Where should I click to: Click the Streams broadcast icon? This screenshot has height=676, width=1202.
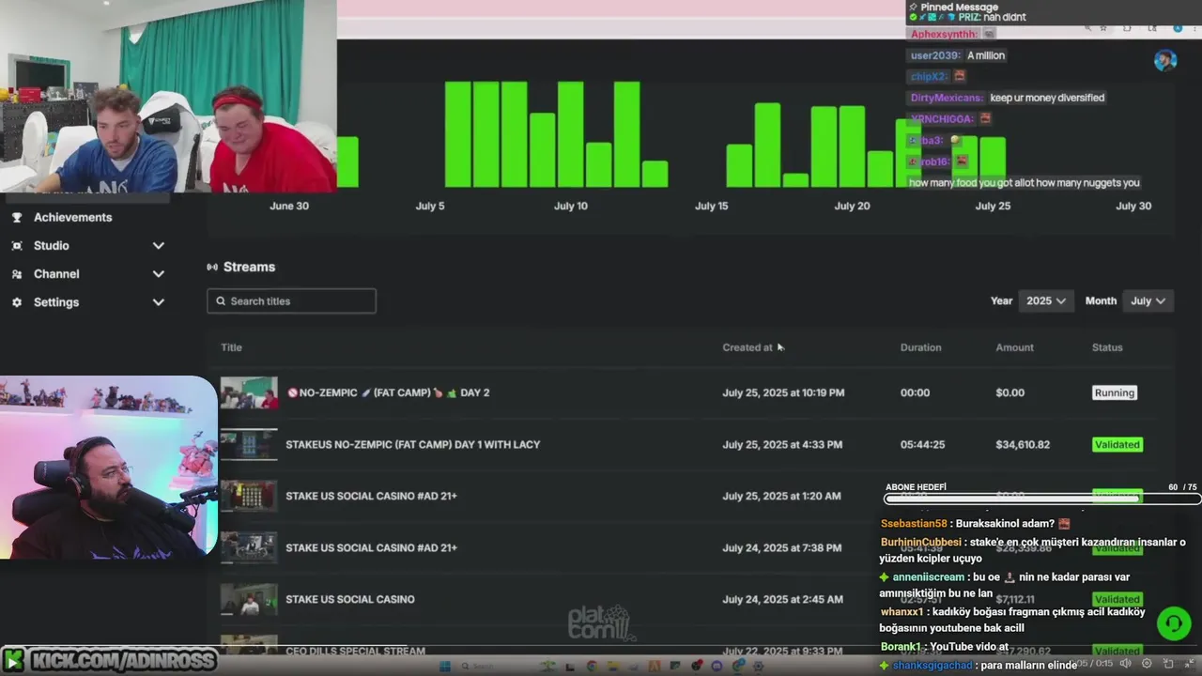[212, 268]
